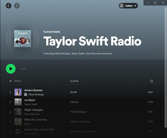Select Brown Eyes, Brown Hair track title
This screenshot has height=138, width=167.
(x=39, y=129)
